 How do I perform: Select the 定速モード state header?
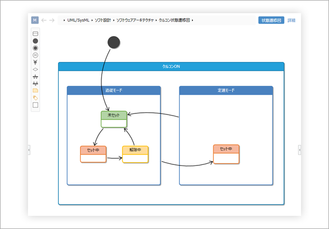[x=226, y=90]
